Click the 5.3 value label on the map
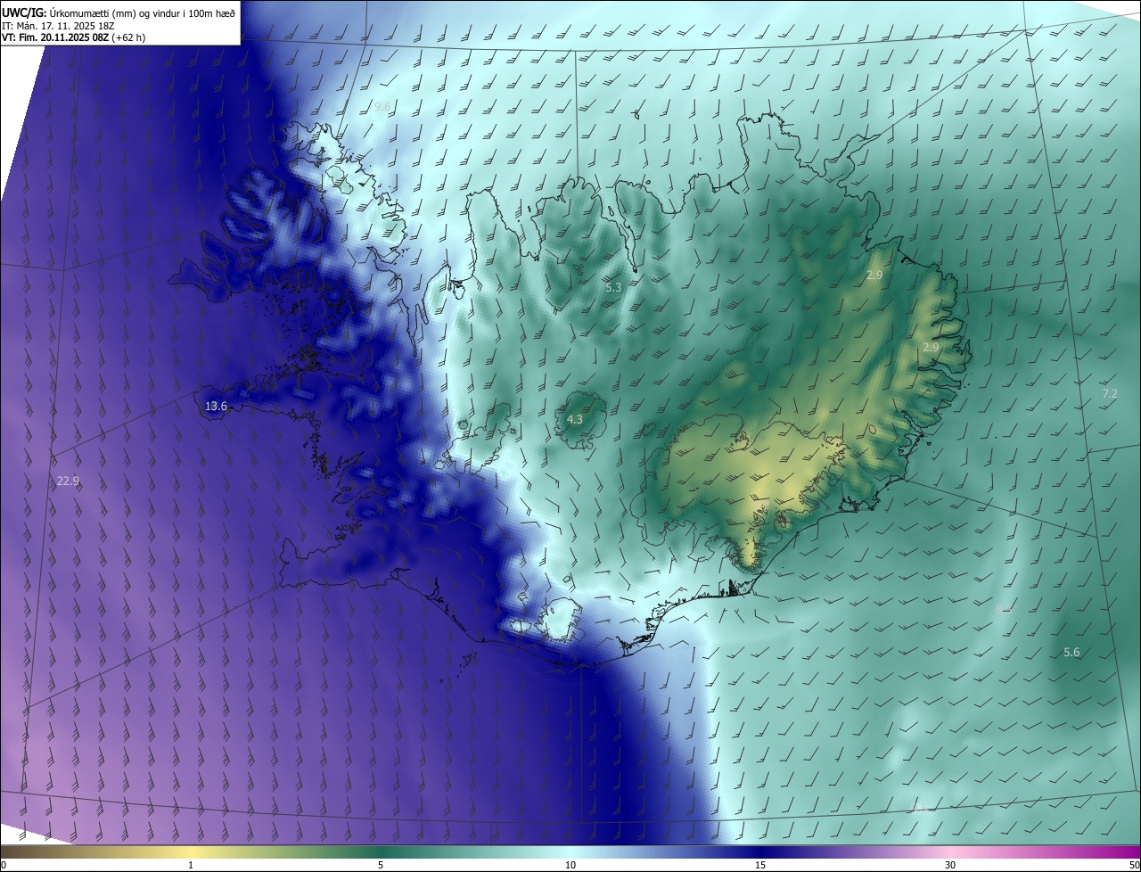Image resolution: width=1141 pixels, height=872 pixels. click(613, 287)
